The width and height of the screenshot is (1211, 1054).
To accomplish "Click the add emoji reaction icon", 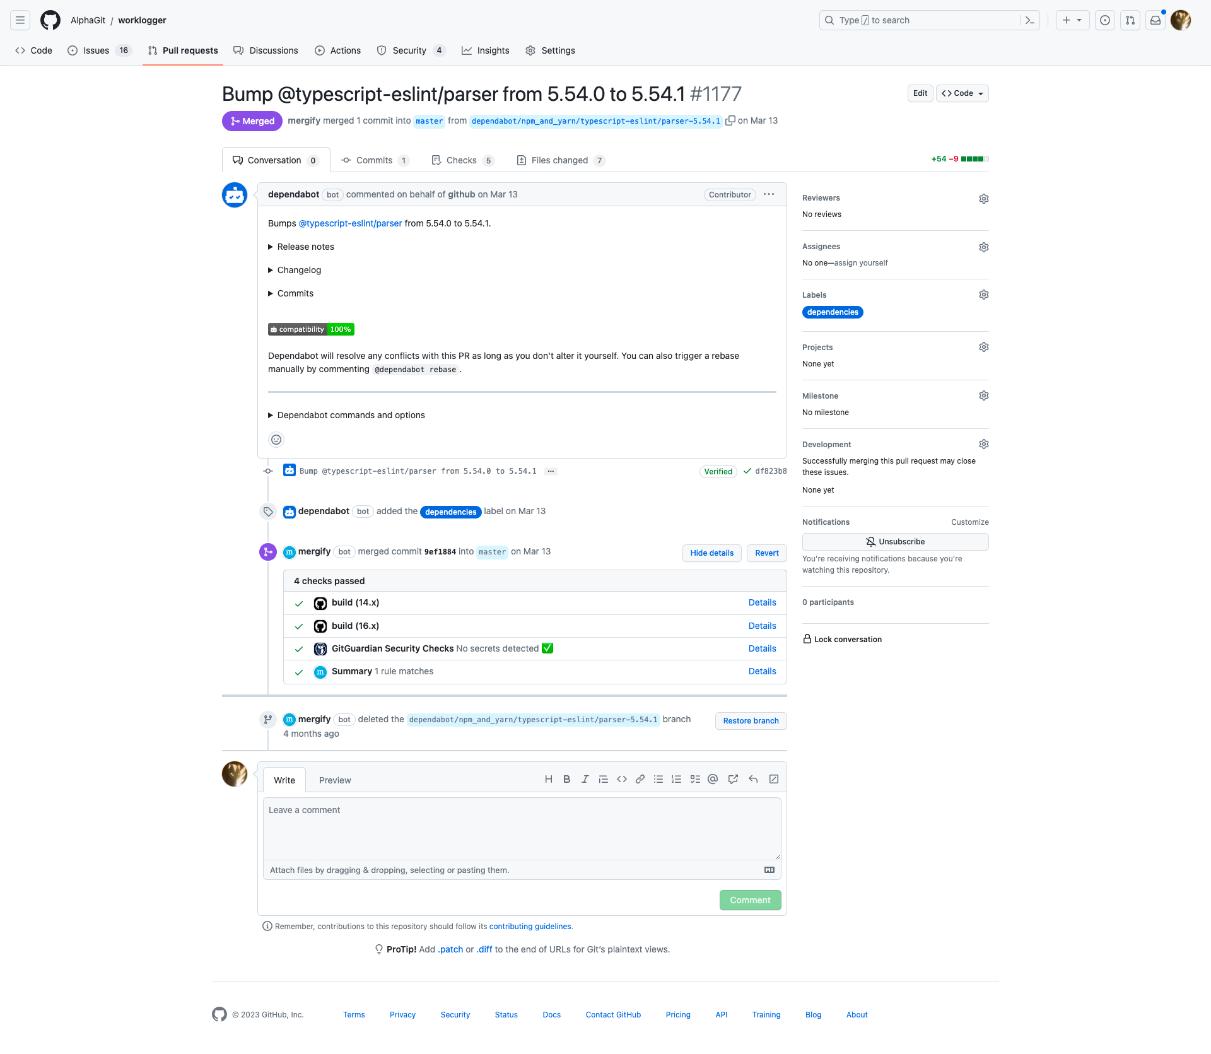I will coord(276,440).
